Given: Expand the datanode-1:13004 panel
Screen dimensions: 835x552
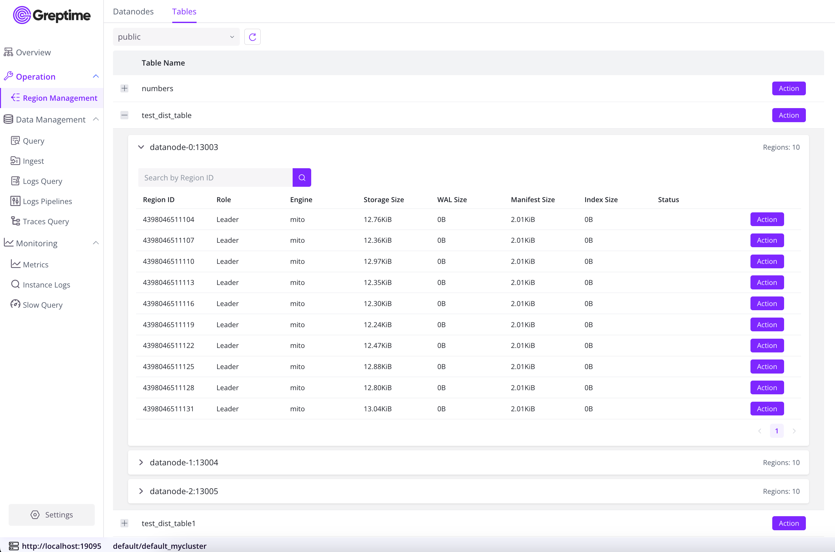Looking at the screenshot, I should tap(141, 462).
